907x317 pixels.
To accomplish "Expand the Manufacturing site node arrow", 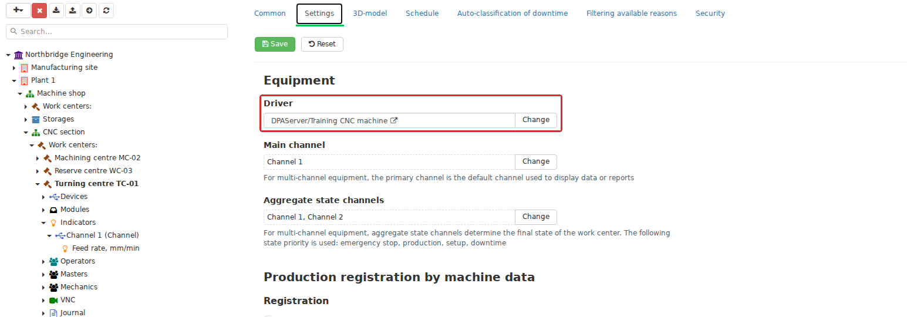I will (14, 68).
